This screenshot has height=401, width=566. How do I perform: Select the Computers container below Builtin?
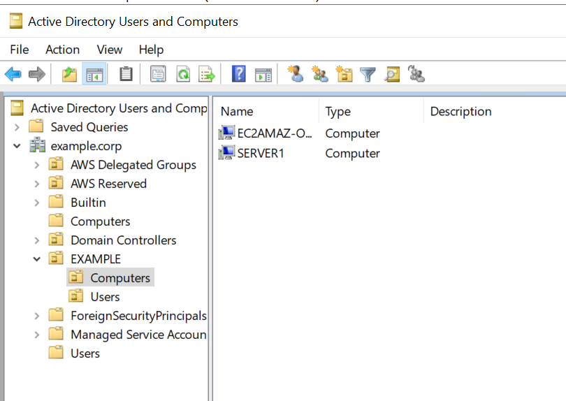coord(101,221)
